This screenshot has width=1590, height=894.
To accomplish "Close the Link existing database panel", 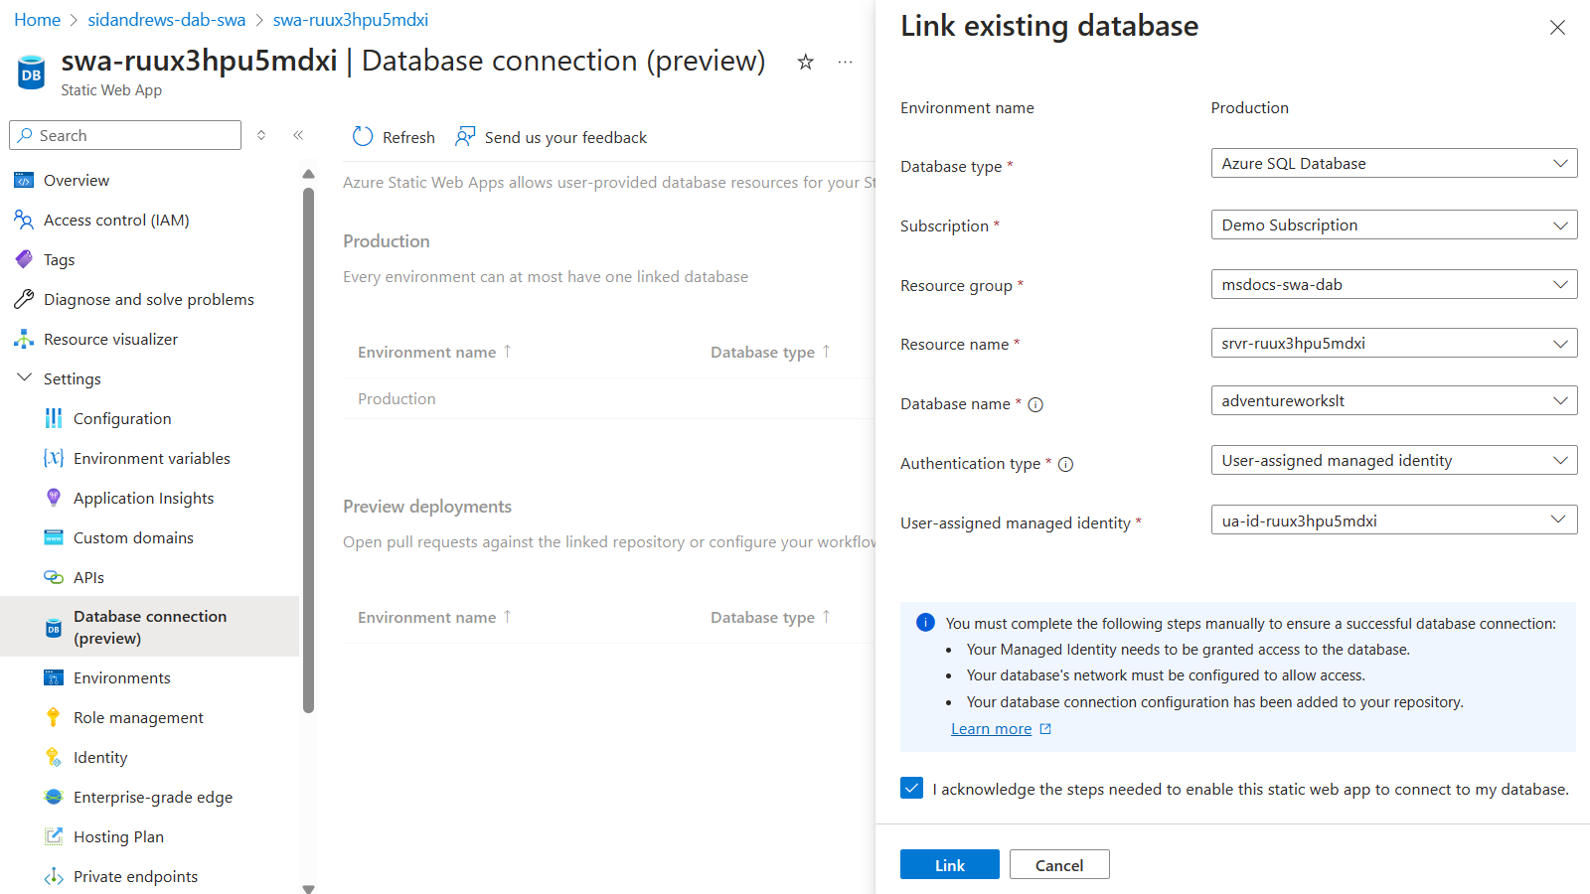I will [1557, 28].
